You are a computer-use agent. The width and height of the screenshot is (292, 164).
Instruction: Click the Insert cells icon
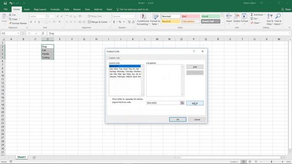[x=229, y=16]
